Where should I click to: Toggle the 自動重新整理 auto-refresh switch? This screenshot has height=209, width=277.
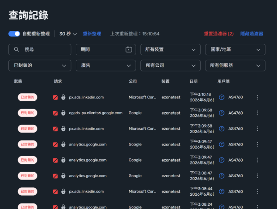click(x=14, y=34)
